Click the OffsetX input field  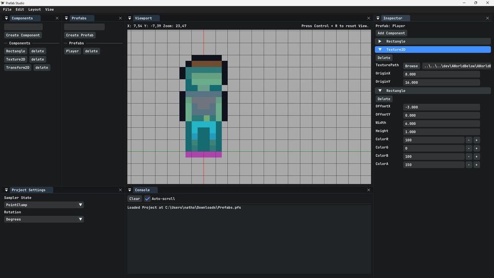pyautogui.click(x=441, y=107)
